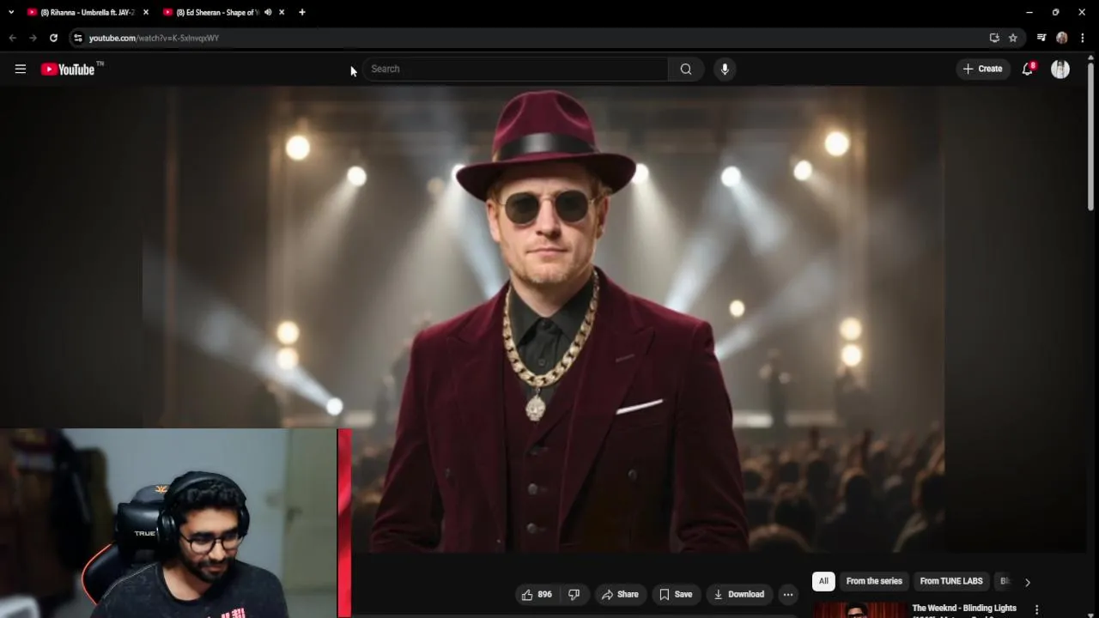Focus the YouTube search box
Viewport: 1099px width, 618px height.
point(515,69)
